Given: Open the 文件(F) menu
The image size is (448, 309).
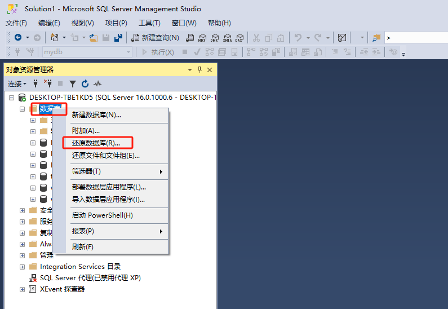Looking at the screenshot, I should tap(16, 23).
